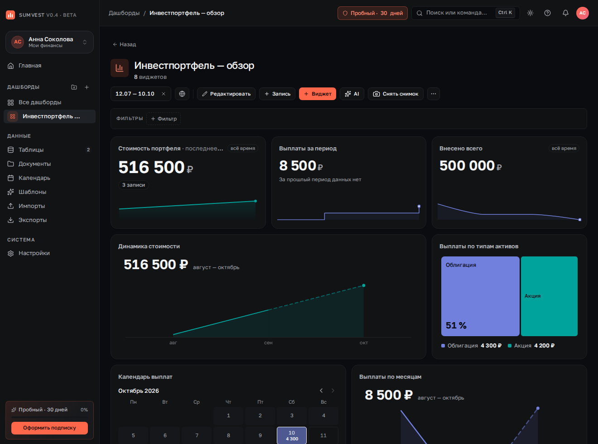Toggle light/dark theme sun icon
598x444 pixels.
pyautogui.click(x=530, y=13)
